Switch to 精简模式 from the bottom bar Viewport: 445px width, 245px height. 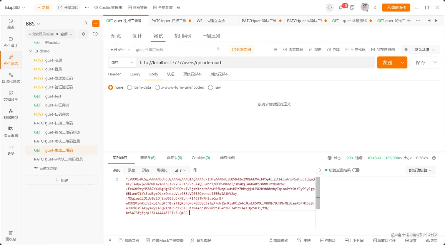coord(278,241)
